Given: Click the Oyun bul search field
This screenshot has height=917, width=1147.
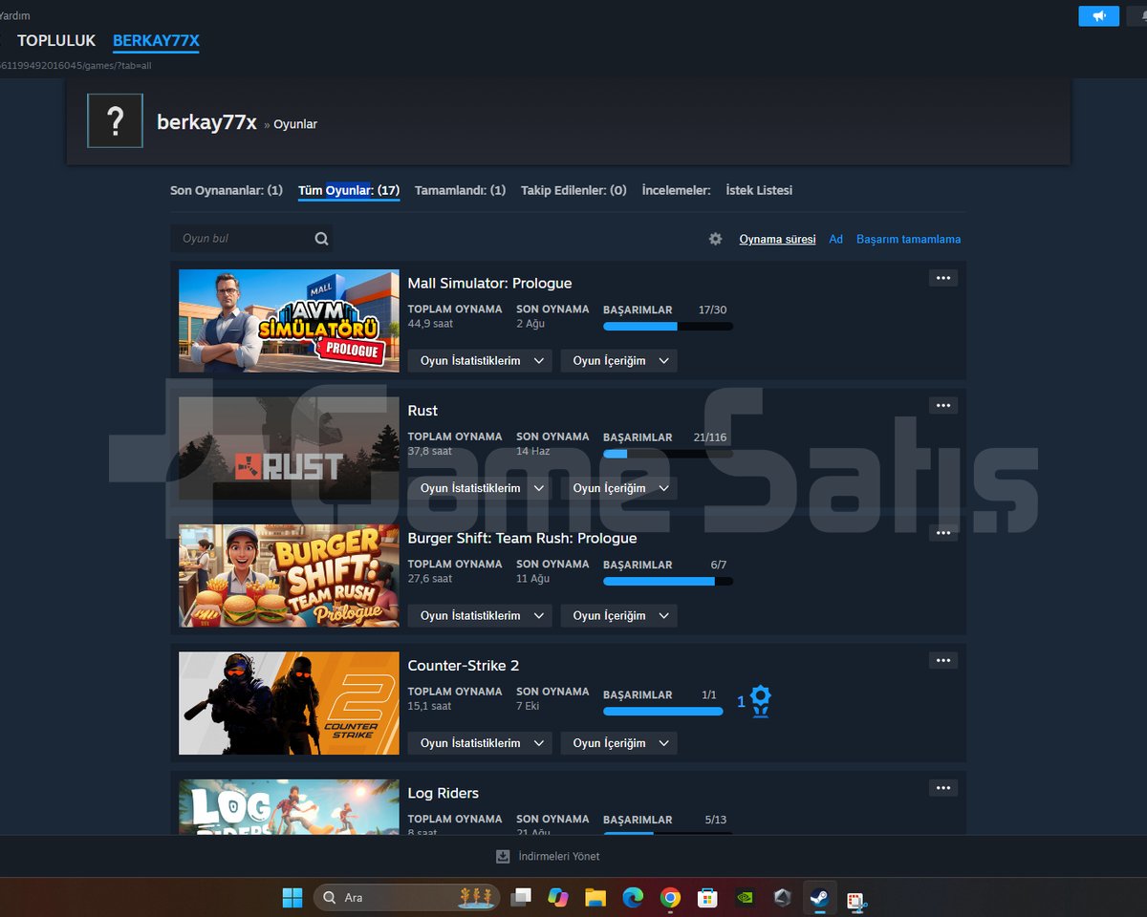Looking at the screenshot, I should click(251, 239).
